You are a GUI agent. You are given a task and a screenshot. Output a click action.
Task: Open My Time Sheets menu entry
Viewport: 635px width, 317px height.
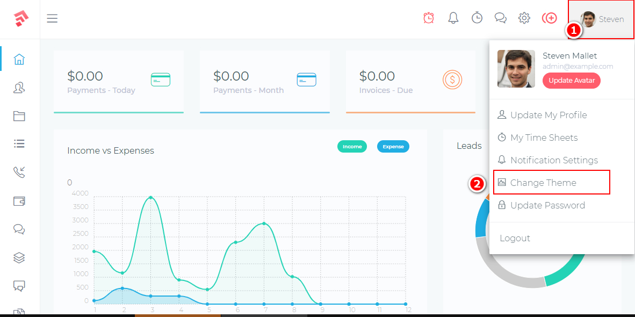(x=544, y=138)
